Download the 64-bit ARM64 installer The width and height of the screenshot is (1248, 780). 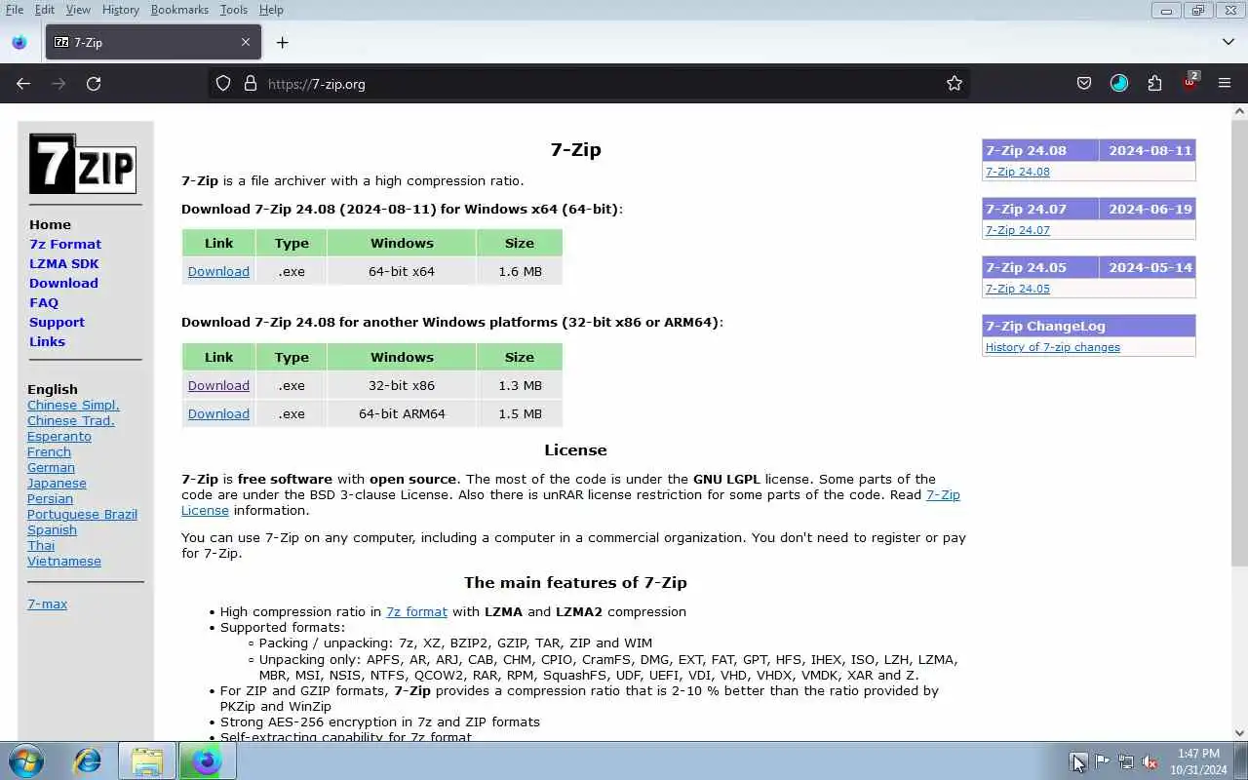coord(218,413)
